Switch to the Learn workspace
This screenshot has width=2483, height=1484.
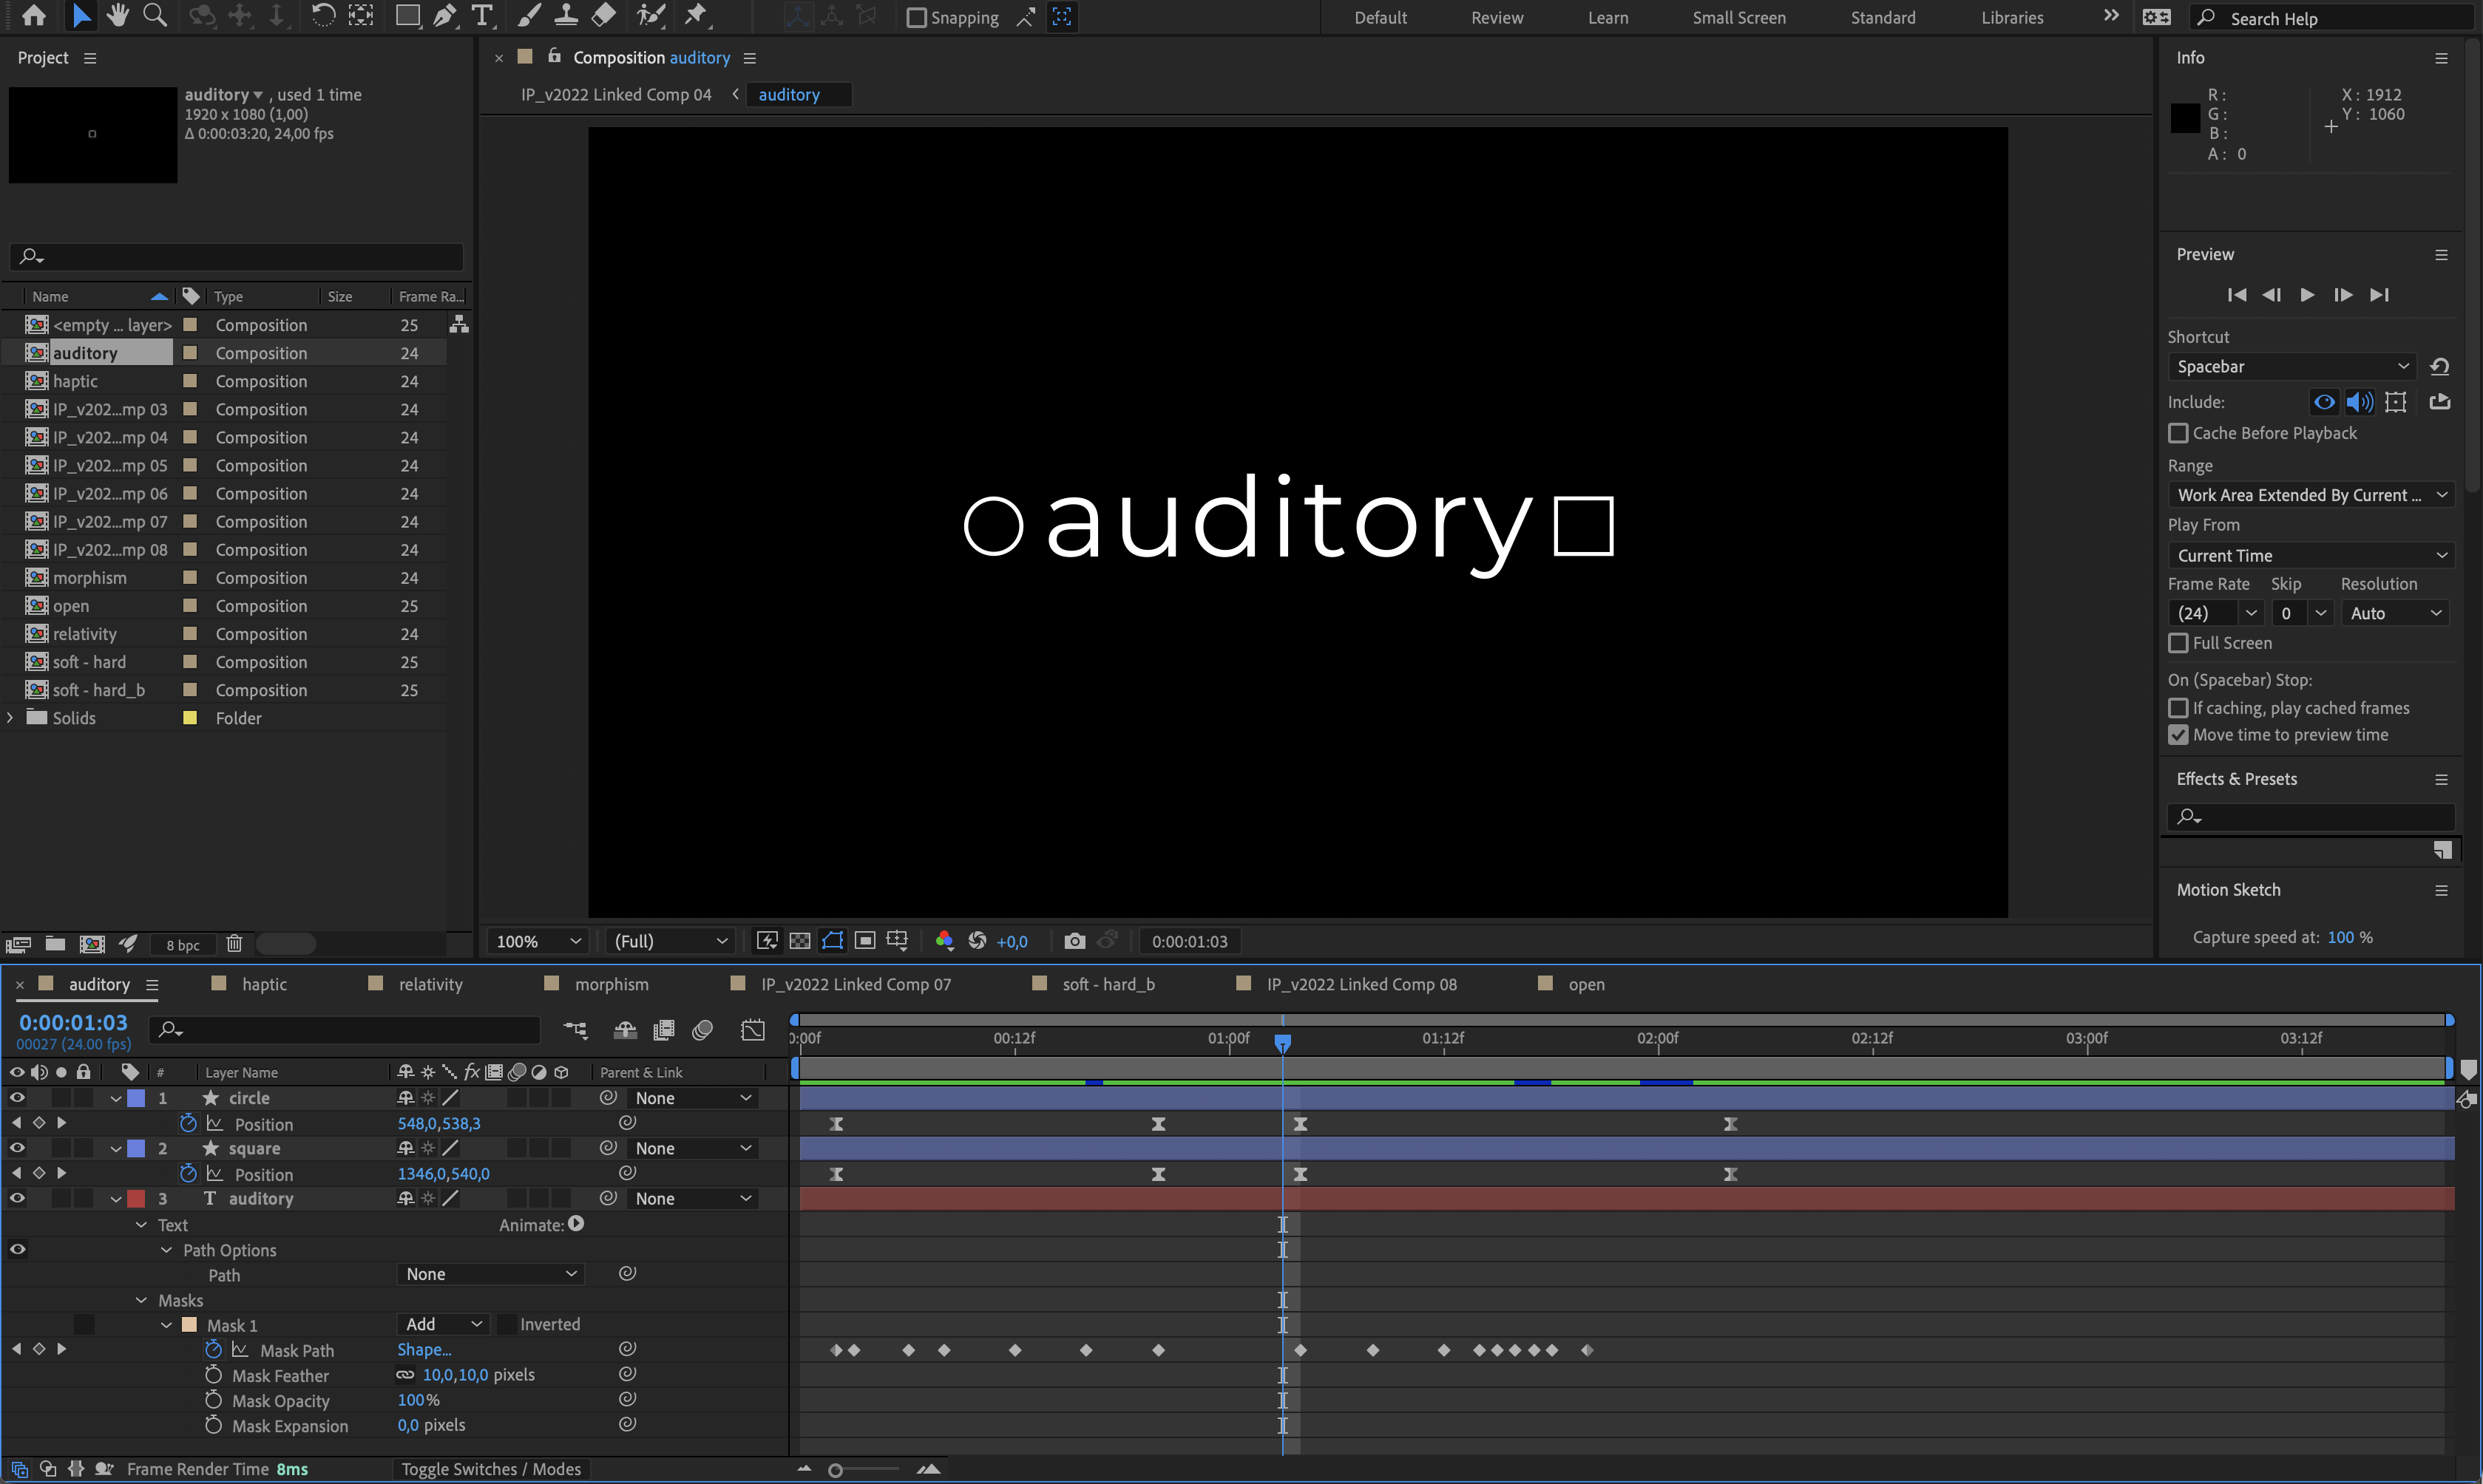pos(1607,18)
